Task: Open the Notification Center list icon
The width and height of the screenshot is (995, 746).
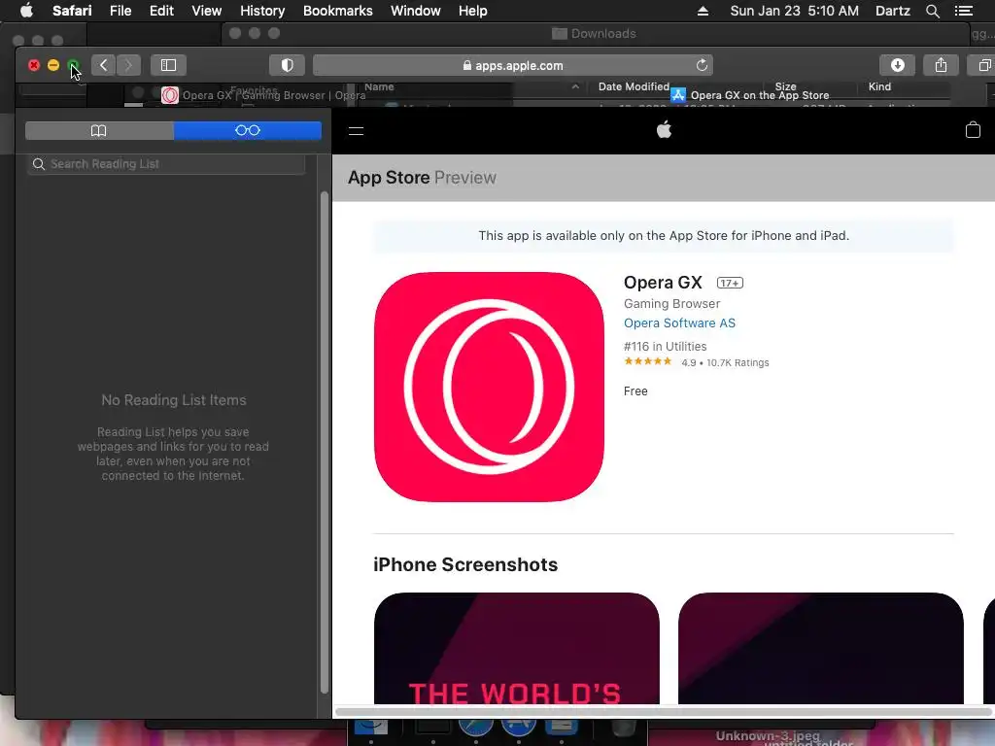Action: (963, 11)
